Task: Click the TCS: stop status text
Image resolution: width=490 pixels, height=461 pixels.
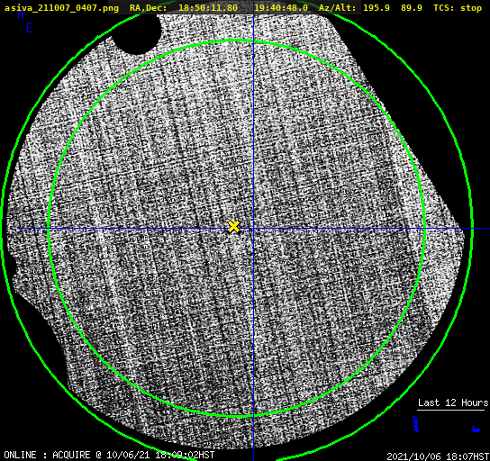Action: tap(458, 8)
